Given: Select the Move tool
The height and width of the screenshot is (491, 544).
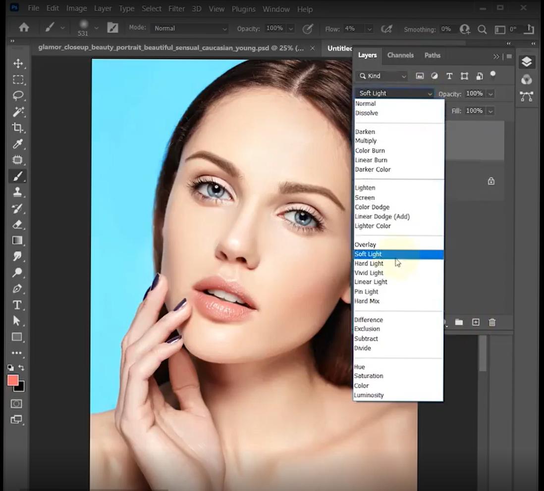Looking at the screenshot, I should click(18, 64).
